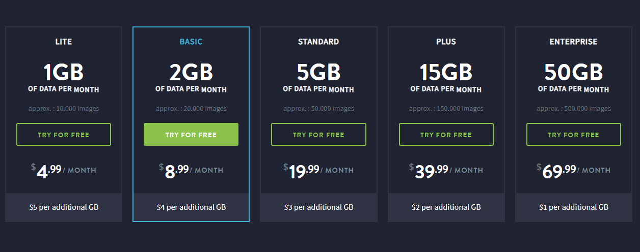Select the LITE plan heading
The height and width of the screenshot is (252, 640).
(x=64, y=42)
